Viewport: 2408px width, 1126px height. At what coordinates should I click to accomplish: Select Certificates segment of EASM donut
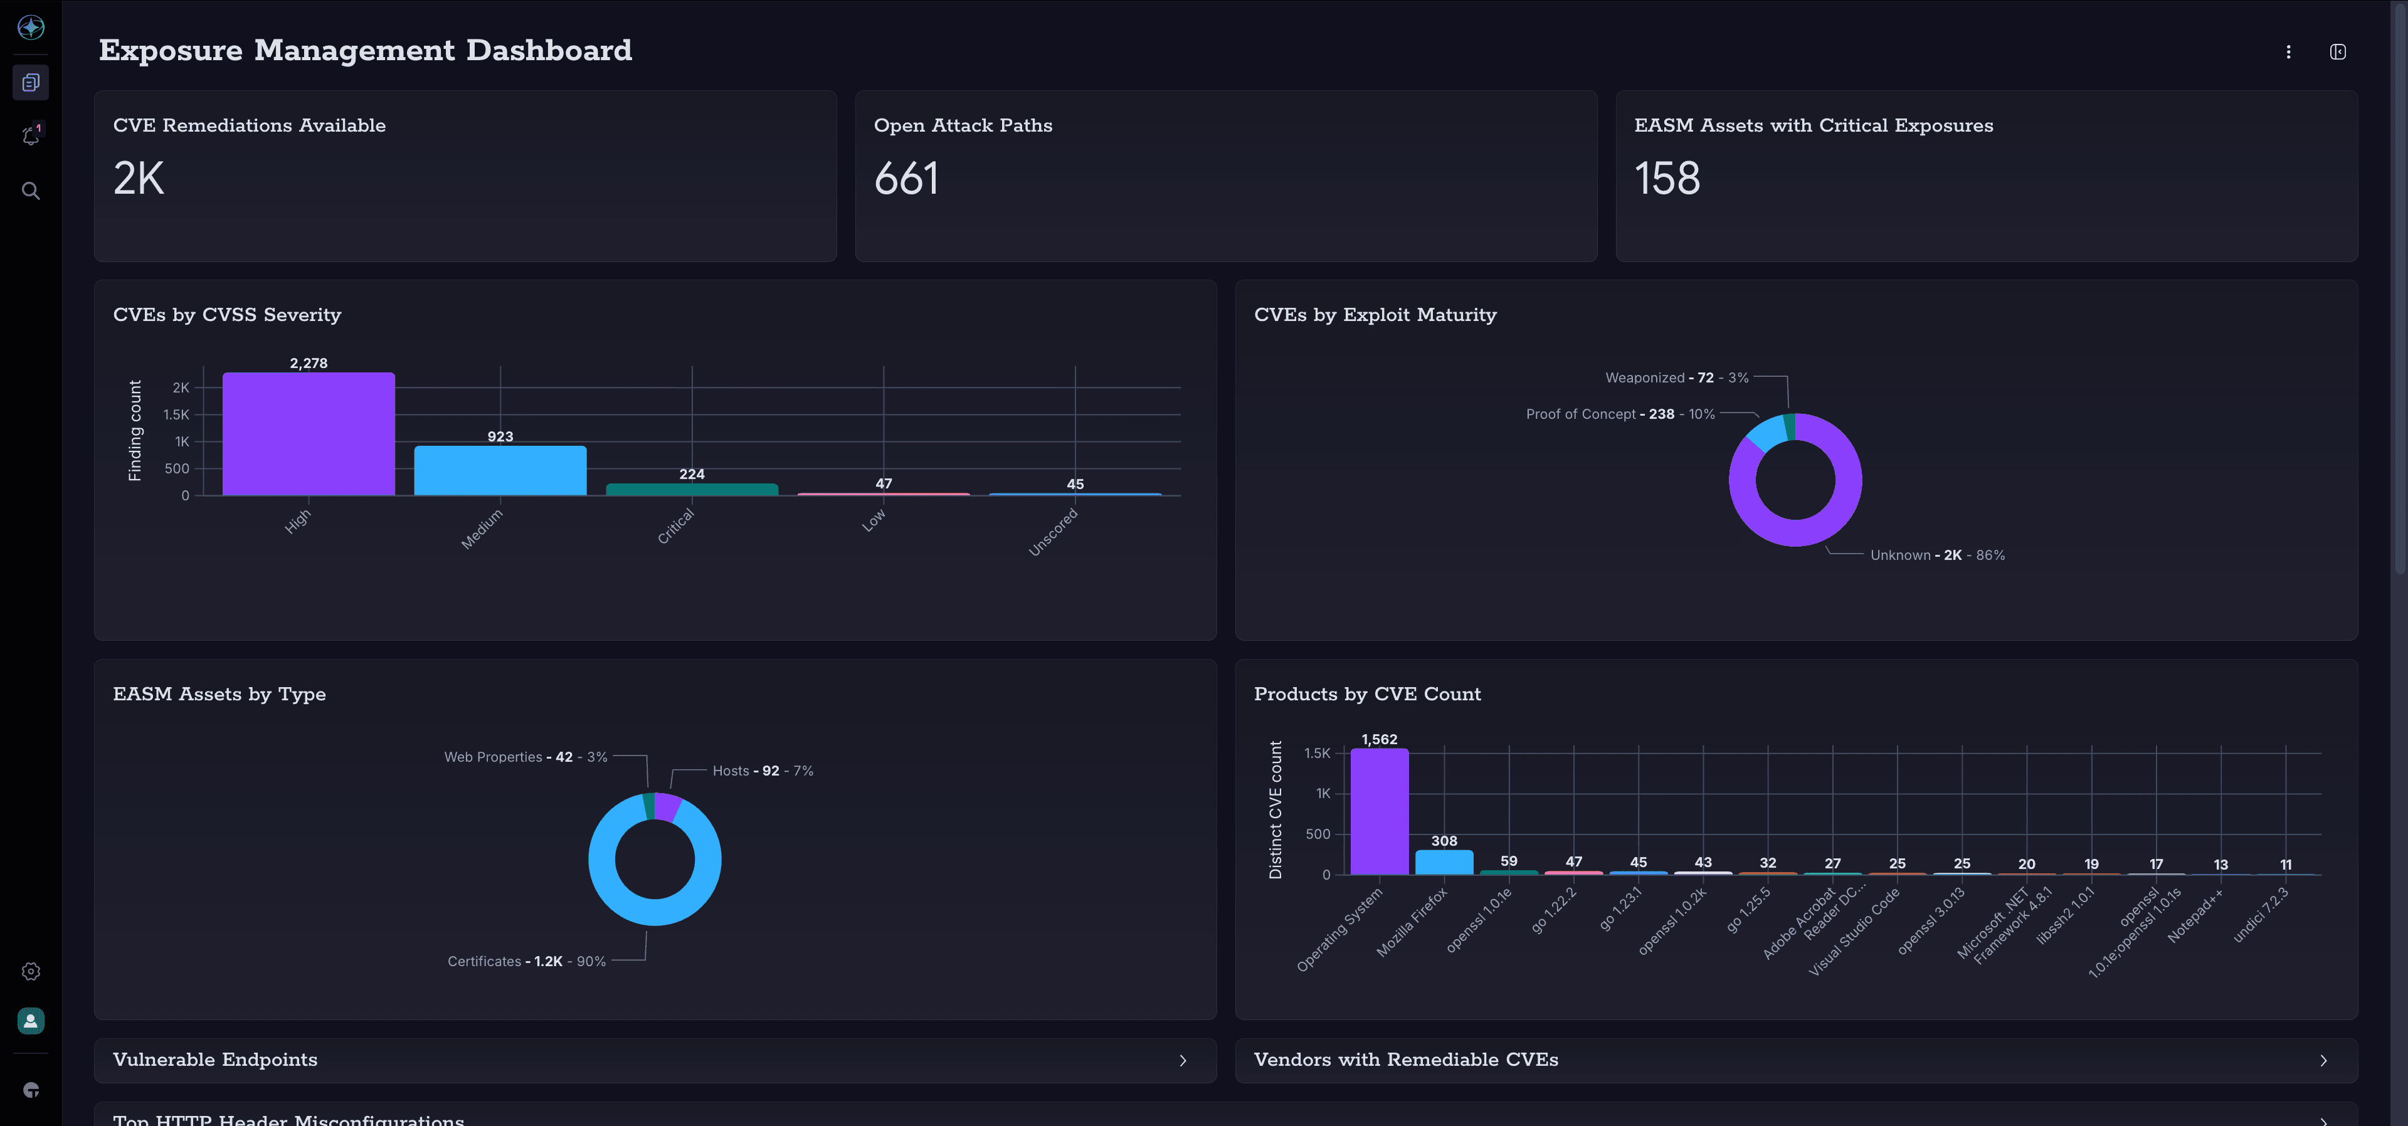click(654, 913)
